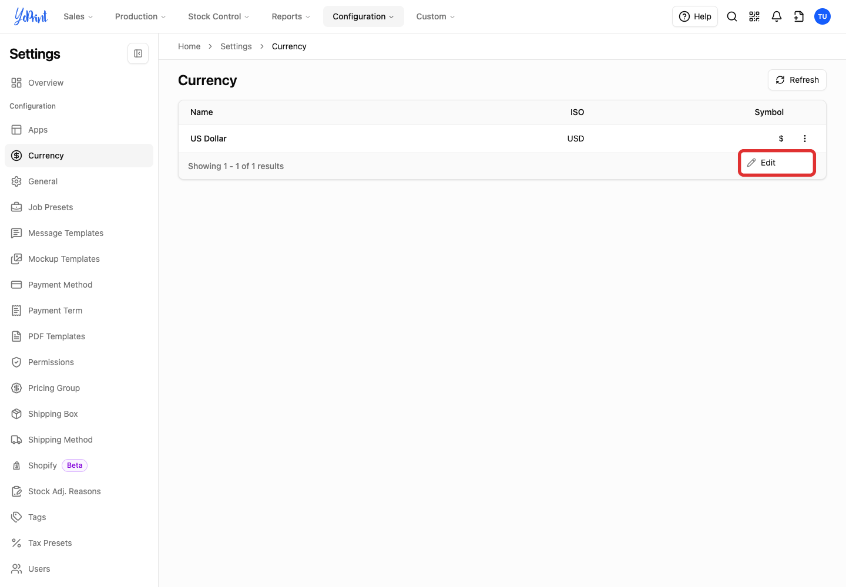Click the Job Presets briefcase icon
The height and width of the screenshot is (587, 846).
[x=16, y=207]
